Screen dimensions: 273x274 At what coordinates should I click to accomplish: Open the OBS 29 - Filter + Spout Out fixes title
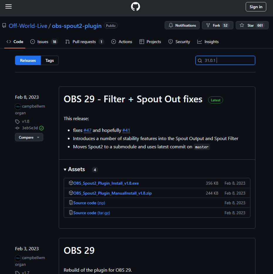tap(133, 99)
